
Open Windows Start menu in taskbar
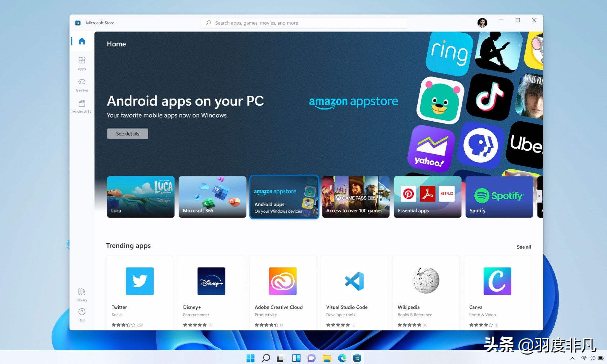(250, 358)
